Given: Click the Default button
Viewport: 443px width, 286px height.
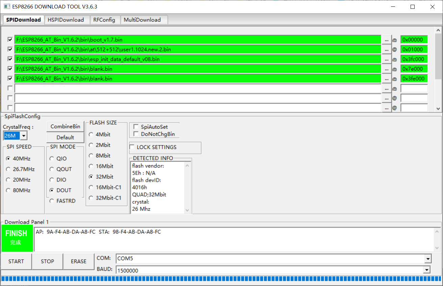Looking at the screenshot, I should point(65,137).
